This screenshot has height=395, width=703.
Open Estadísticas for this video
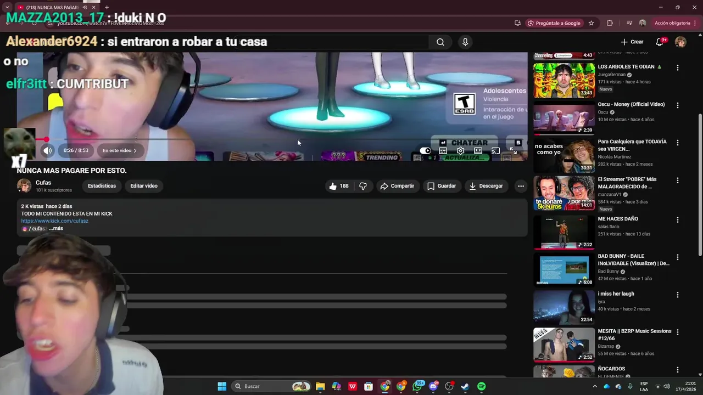point(102,186)
